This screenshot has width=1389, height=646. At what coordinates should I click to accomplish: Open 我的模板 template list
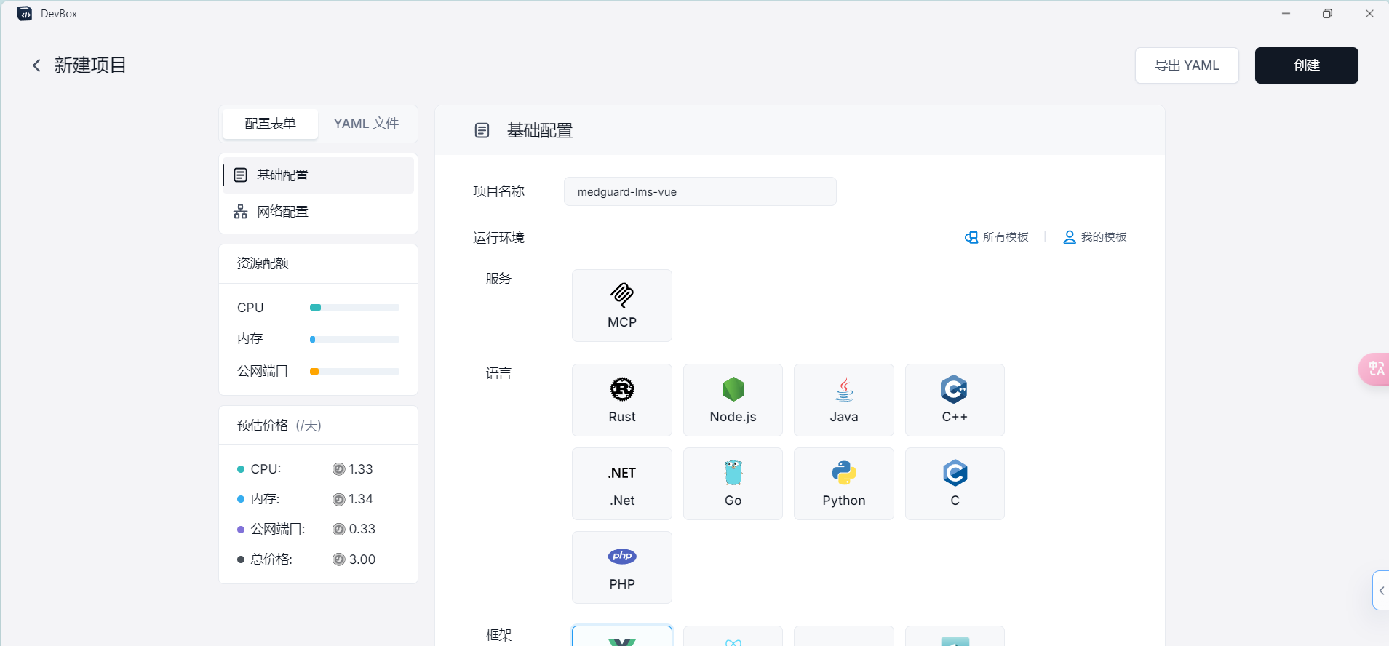[1095, 237]
